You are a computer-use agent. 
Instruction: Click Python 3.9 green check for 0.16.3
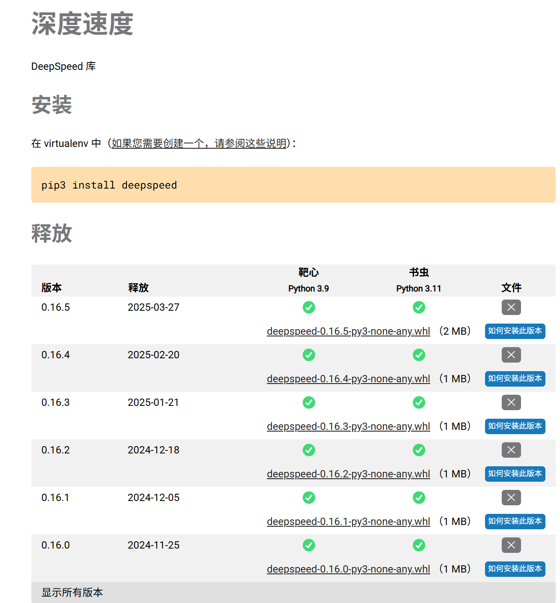[x=308, y=402]
